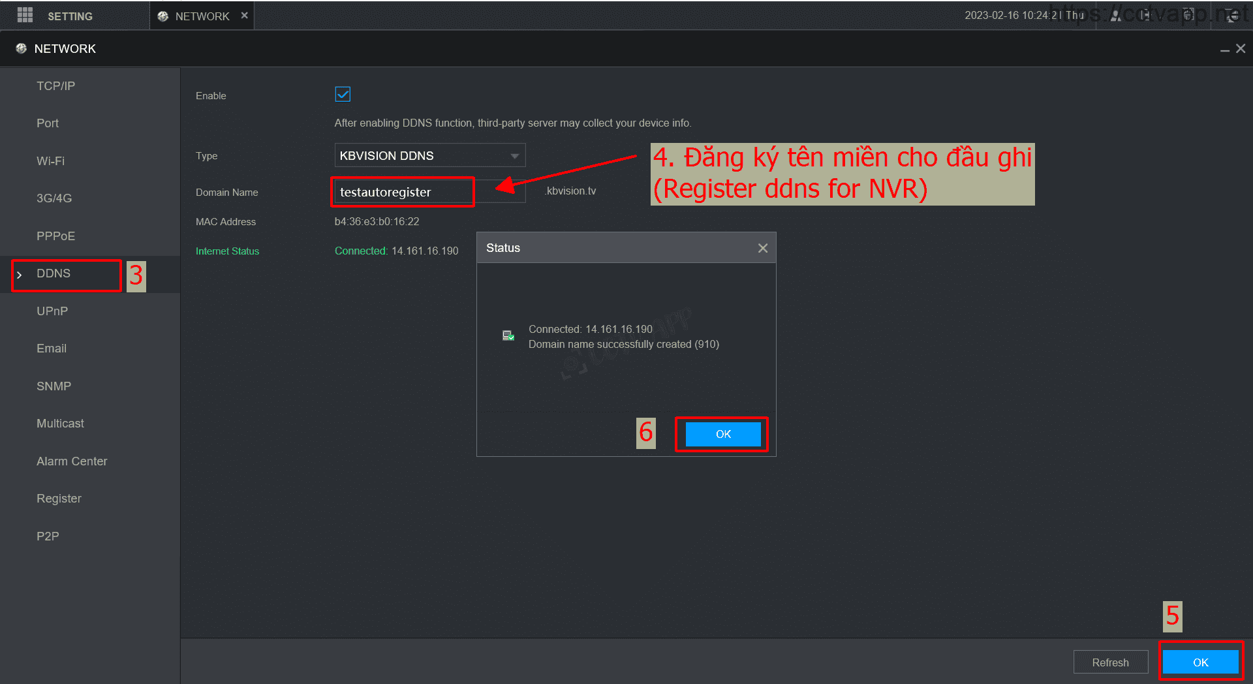Click the bottom-right OK button to save
The image size is (1253, 684).
click(x=1200, y=662)
